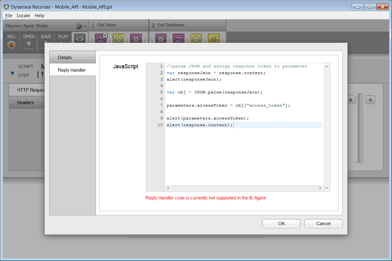Click the parameters.accessToken assignment line

(x=228, y=105)
